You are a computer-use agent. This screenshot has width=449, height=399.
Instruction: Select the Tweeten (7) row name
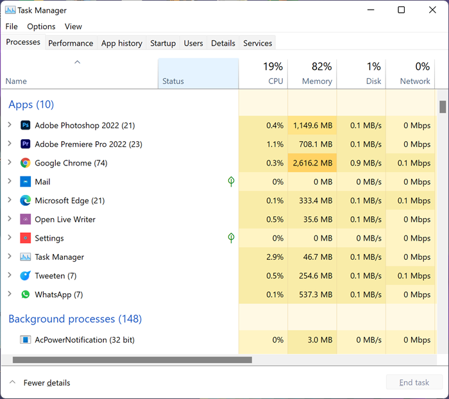(56, 276)
